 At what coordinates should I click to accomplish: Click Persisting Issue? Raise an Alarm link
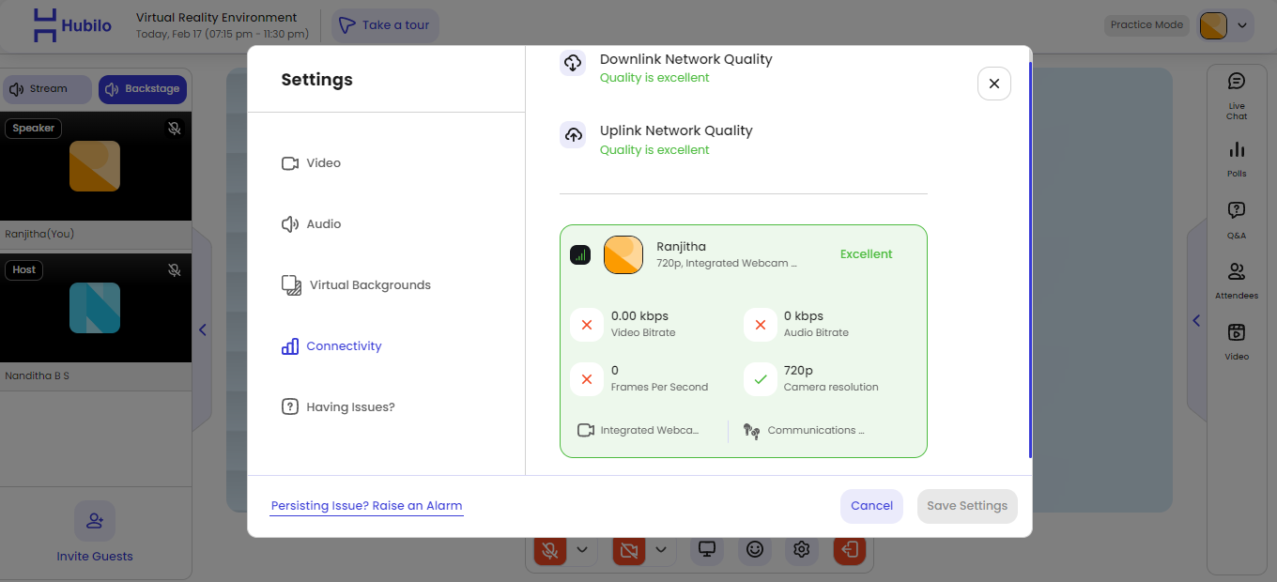(x=366, y=506)
